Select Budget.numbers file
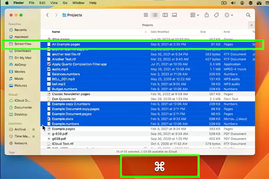 tap(148, 89)
